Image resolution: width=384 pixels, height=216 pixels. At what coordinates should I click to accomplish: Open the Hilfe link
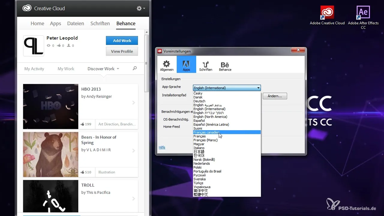click(162, 147)
